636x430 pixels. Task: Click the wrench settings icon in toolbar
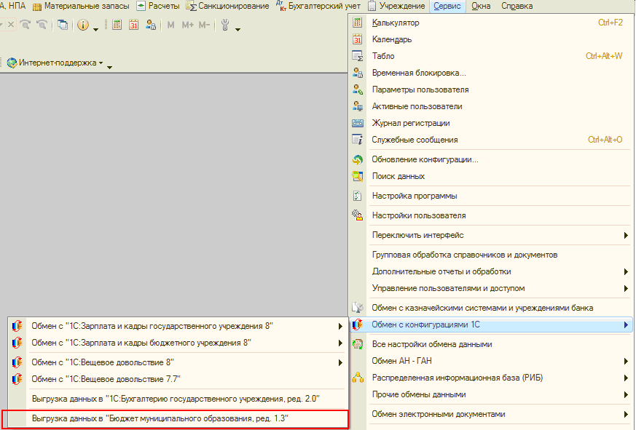pyautogui.click(x=225, y=25)
